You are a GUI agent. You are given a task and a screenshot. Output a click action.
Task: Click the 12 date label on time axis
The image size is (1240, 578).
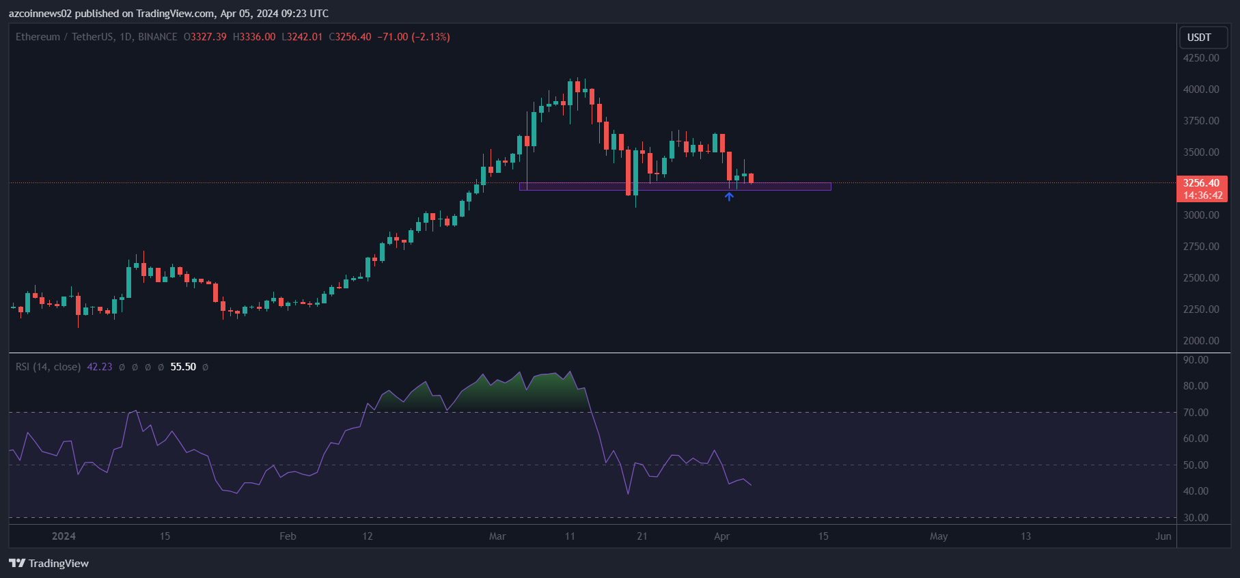[x=368, y=536]
